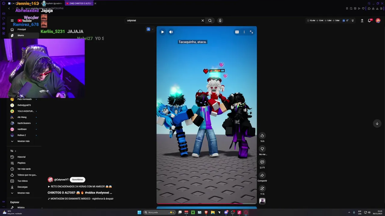Open File Explorer from the taskbar

click(213, 212)
